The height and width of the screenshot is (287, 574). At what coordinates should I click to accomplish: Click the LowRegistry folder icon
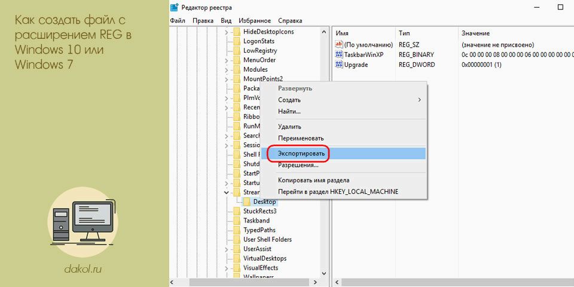tap(237, 50)
